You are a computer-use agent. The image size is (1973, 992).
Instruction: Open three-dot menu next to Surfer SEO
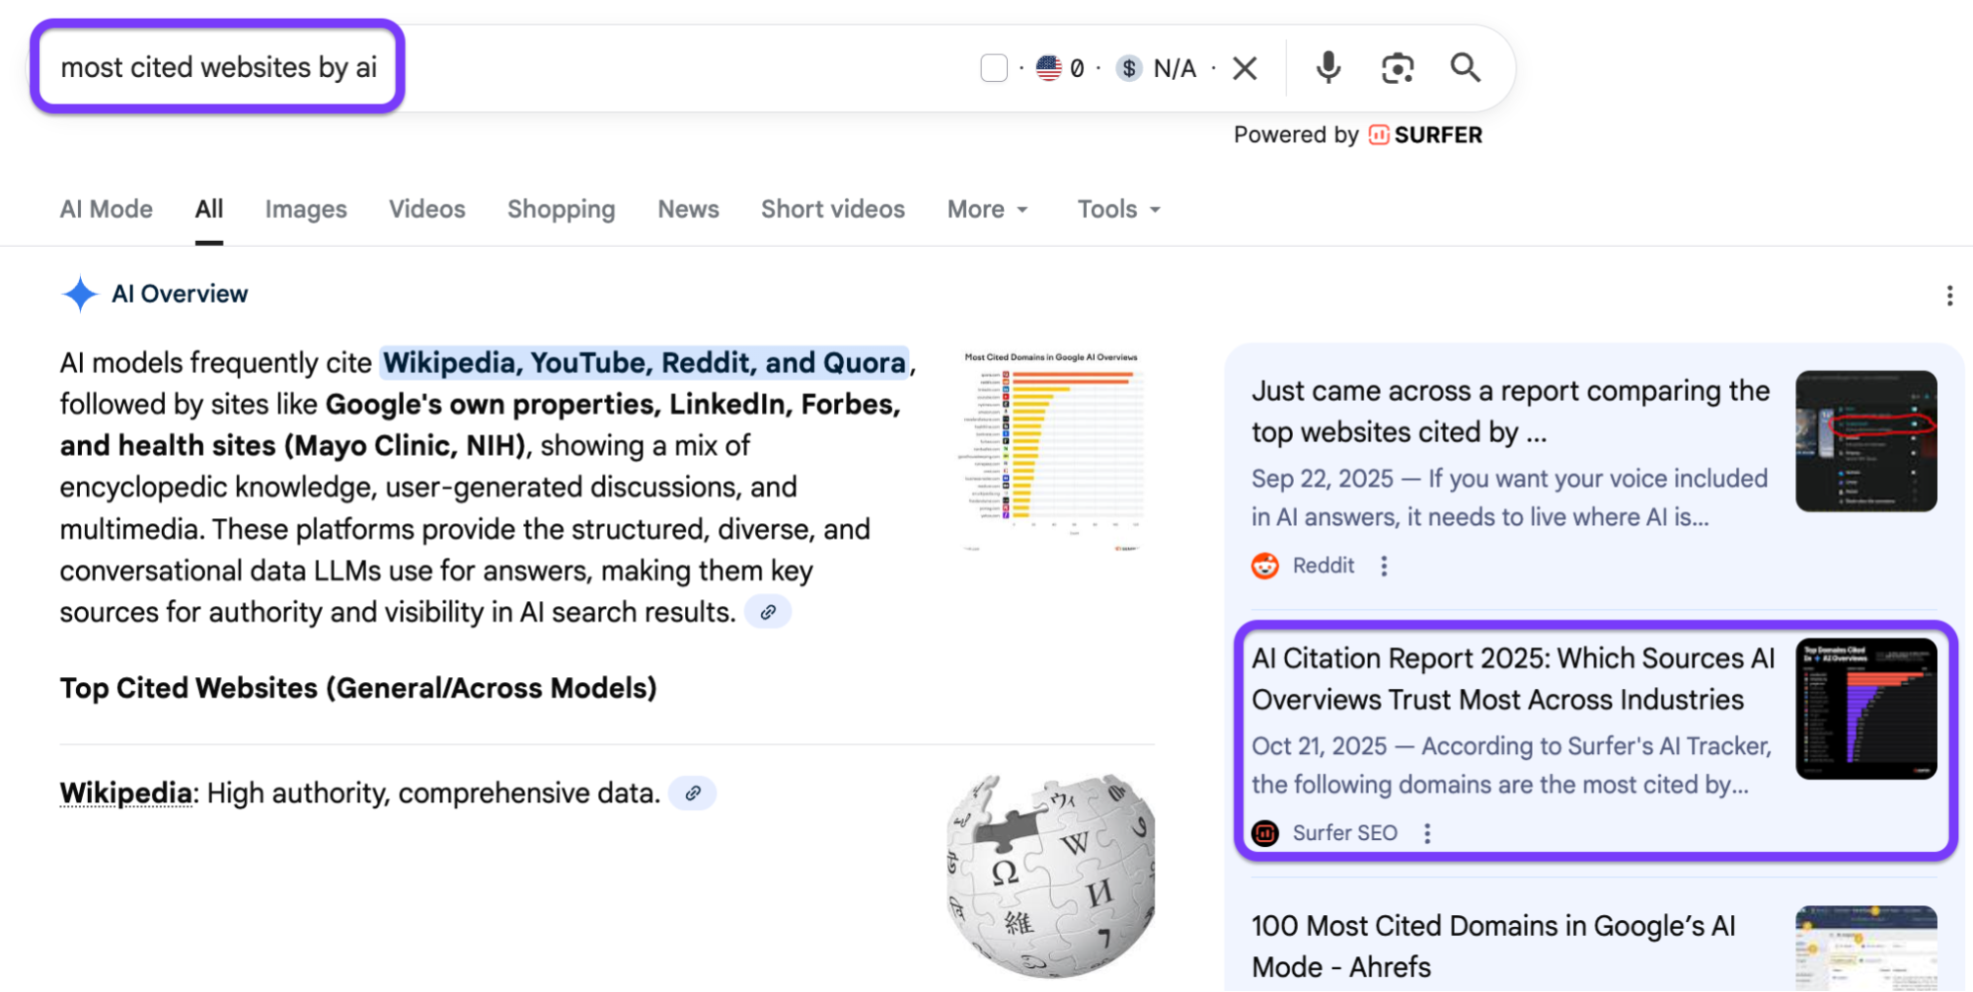click(1427, 833)
